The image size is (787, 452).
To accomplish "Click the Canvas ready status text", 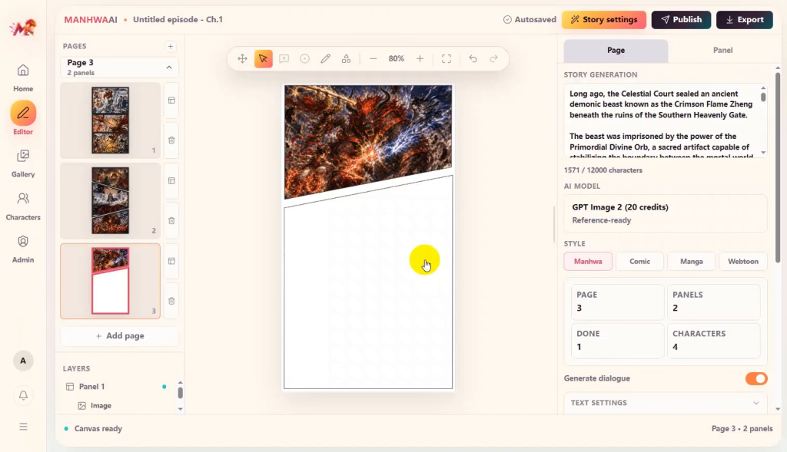I will (x=98, y=428).
